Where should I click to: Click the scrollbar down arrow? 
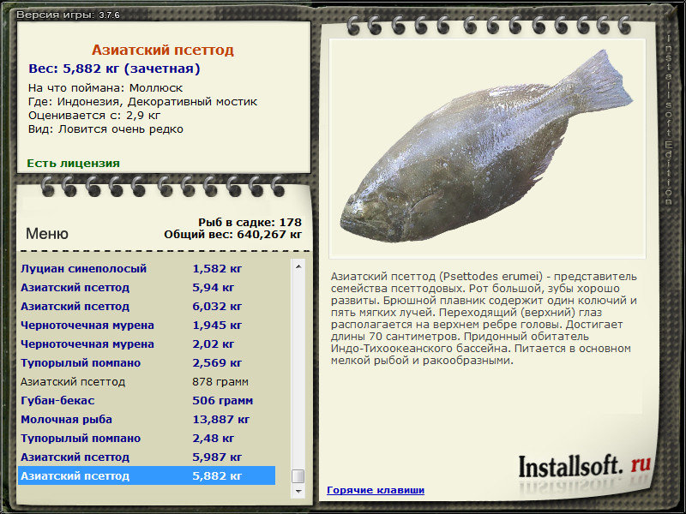(298, 491)
